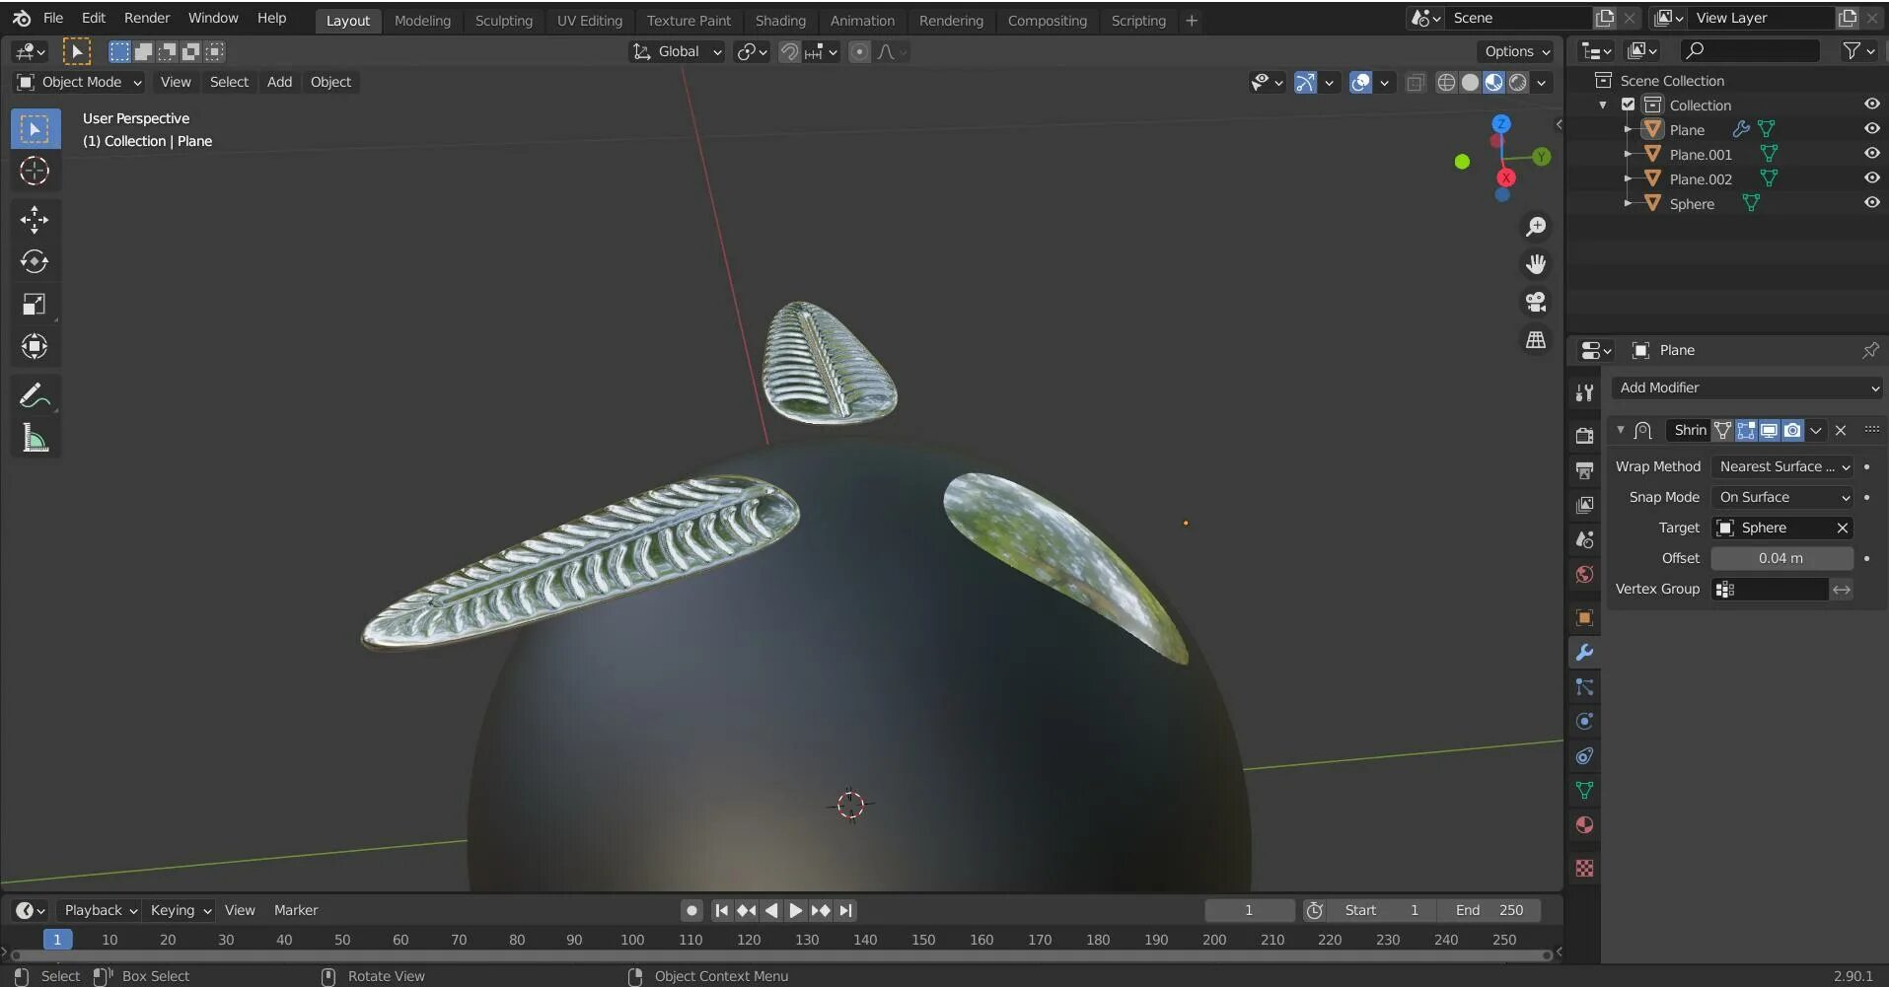Click the pan view hand icon

1536,264
